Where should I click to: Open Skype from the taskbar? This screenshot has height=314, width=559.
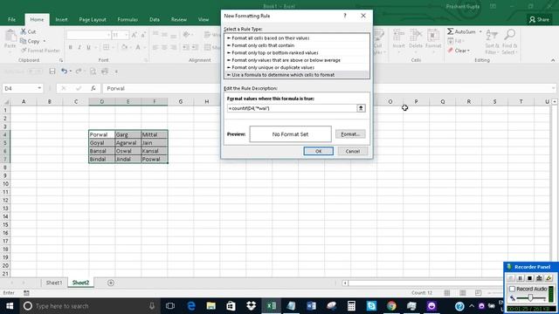coord(371,306)
